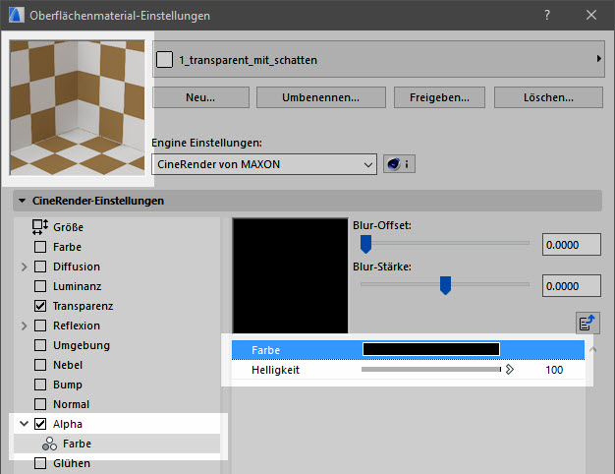Screen dimensions: 615x474
Task: Select the Größe row in channel list
Action: 117,227
